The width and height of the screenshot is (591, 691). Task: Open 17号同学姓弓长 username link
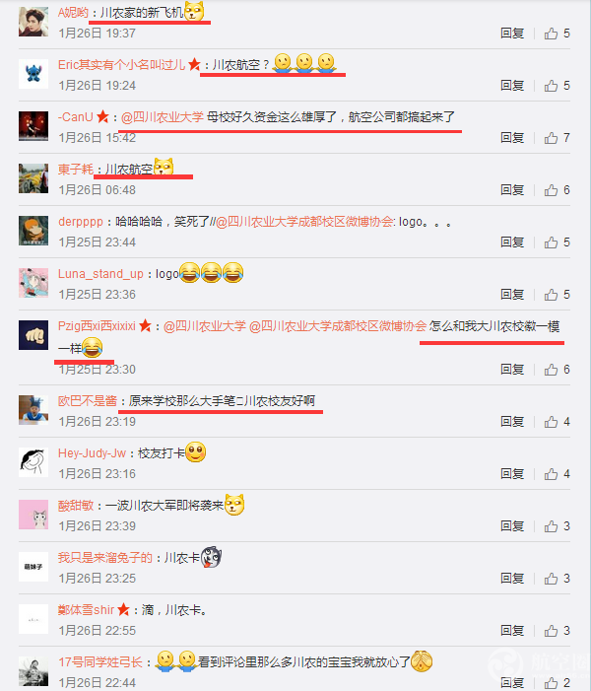100,661
